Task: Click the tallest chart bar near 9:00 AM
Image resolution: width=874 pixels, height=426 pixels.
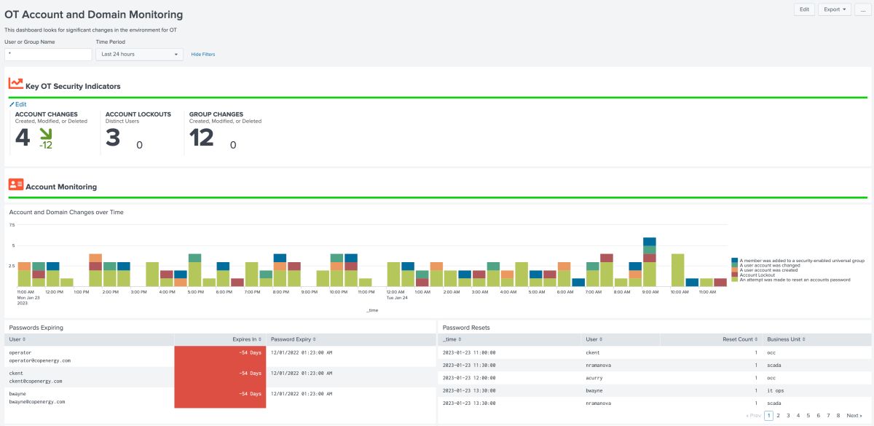Action: point(650,261)
